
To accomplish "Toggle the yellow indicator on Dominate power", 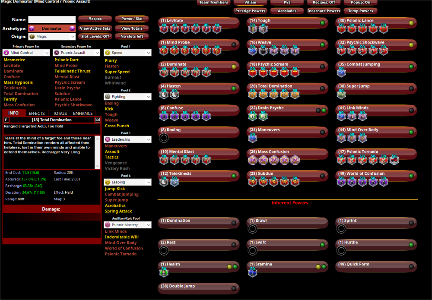I will click(234, 66).
